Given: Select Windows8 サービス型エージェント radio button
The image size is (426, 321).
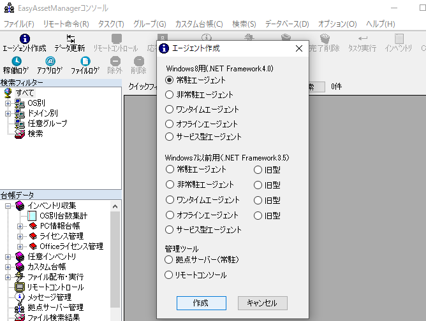Looking at the screenshot, I should click(169, 136).
